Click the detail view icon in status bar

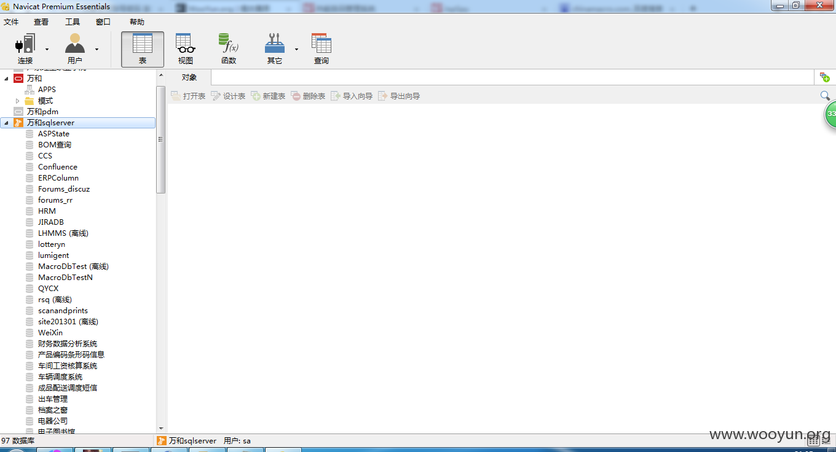(826, 440)
